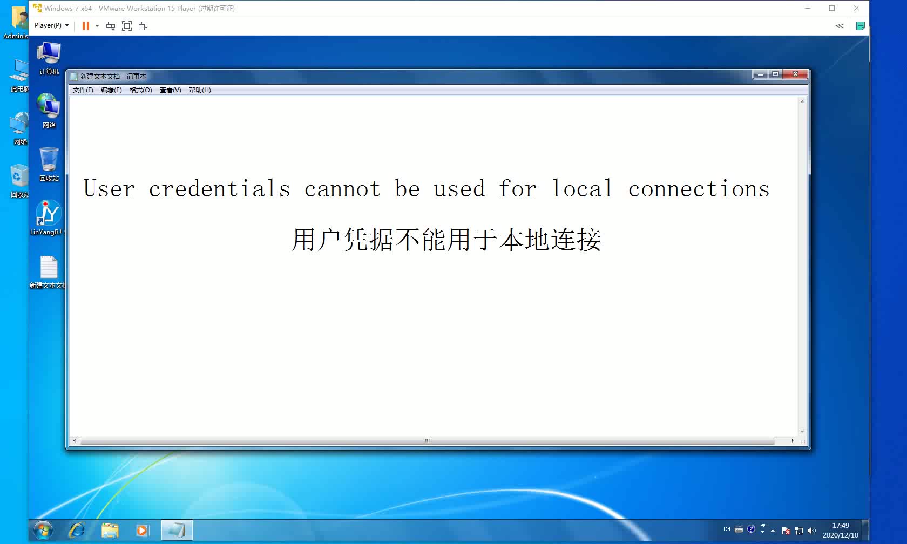
Task: Open the 格式(O) menu in Notepad
Action: [141, 90]
